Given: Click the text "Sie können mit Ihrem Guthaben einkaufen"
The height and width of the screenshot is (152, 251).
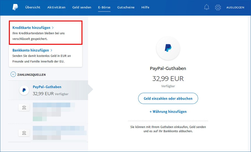Looking at the screenshot, I should click(159, 127).
